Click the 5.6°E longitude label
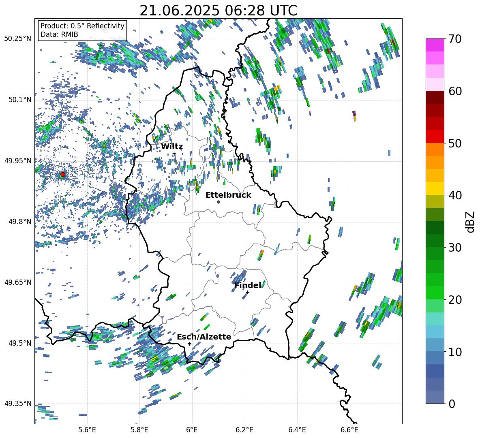 point(87,430)
